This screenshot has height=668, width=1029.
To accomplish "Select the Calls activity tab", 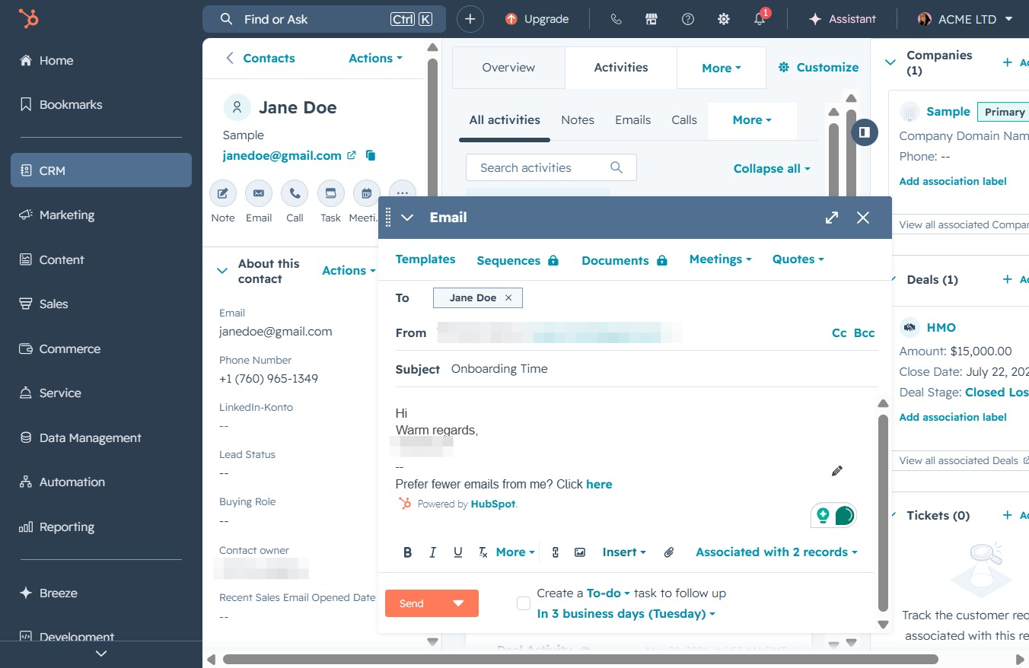I will [x=684, y=120].
